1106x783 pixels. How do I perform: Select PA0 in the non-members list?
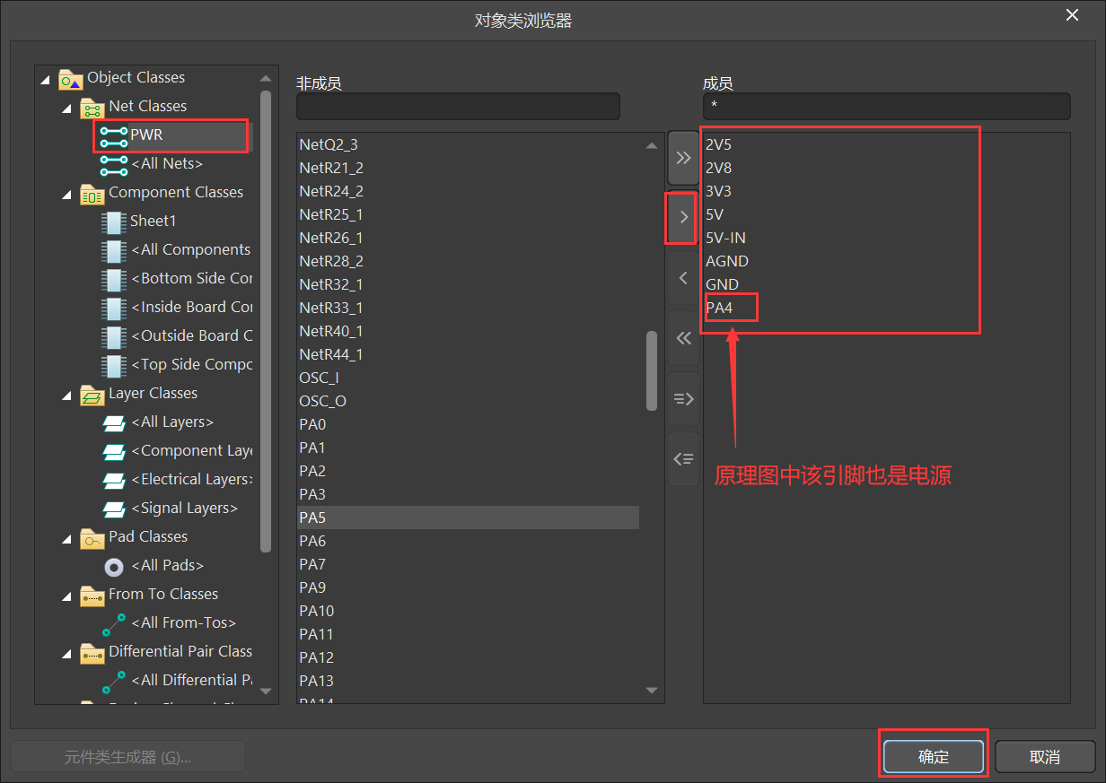[468, 424]
